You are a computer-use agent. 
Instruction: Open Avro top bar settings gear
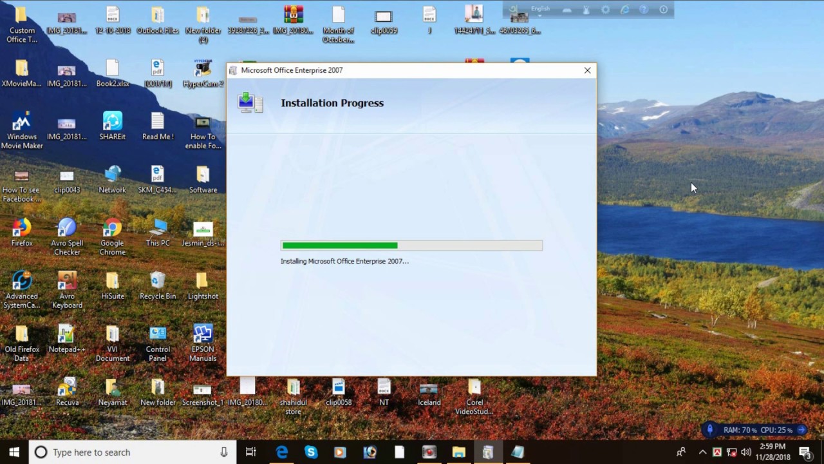(x=605, y=10)
